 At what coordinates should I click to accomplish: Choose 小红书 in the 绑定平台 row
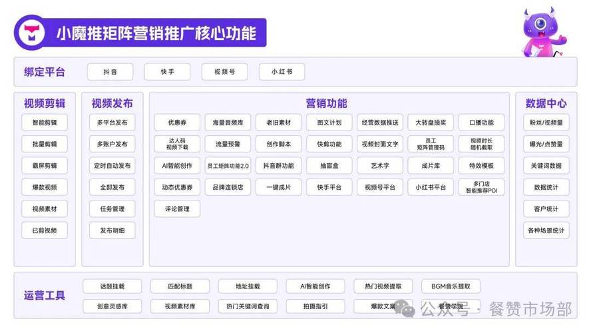click(282, 72)
